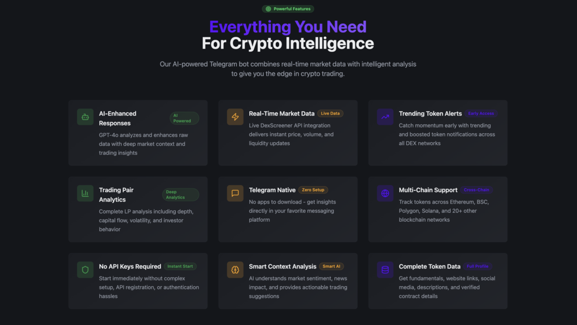Click the robot icon for AI-Enhanced Responses
Viewport: 577px width, 325px height.
85,117
